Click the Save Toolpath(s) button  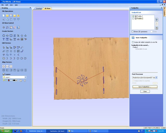tap(145, 87)
